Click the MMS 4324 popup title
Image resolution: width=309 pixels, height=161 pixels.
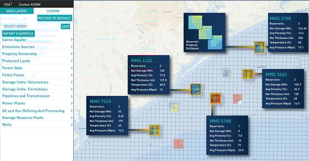[x=142, y=61]
